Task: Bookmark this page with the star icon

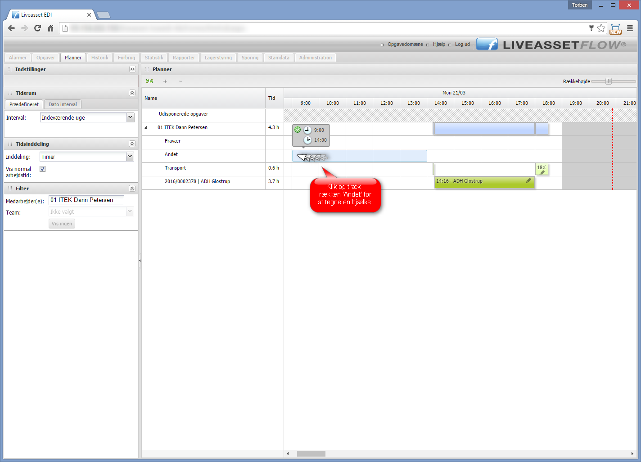Action: 601,28
